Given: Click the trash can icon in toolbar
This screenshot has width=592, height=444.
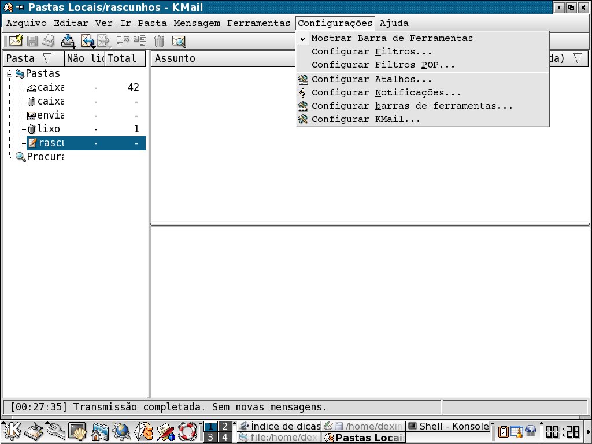Looking at the screenshot, I should coord(160,41).
